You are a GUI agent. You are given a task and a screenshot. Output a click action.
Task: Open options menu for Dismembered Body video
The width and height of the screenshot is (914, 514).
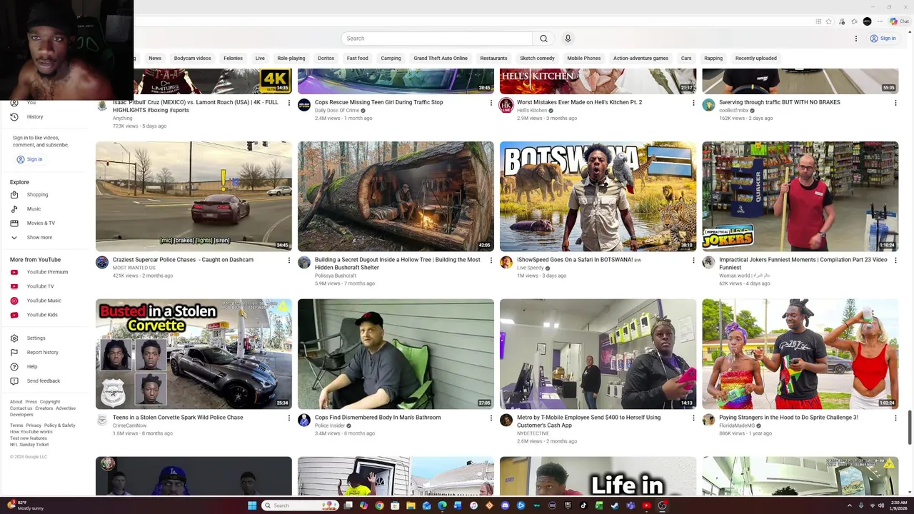point(491,418)
